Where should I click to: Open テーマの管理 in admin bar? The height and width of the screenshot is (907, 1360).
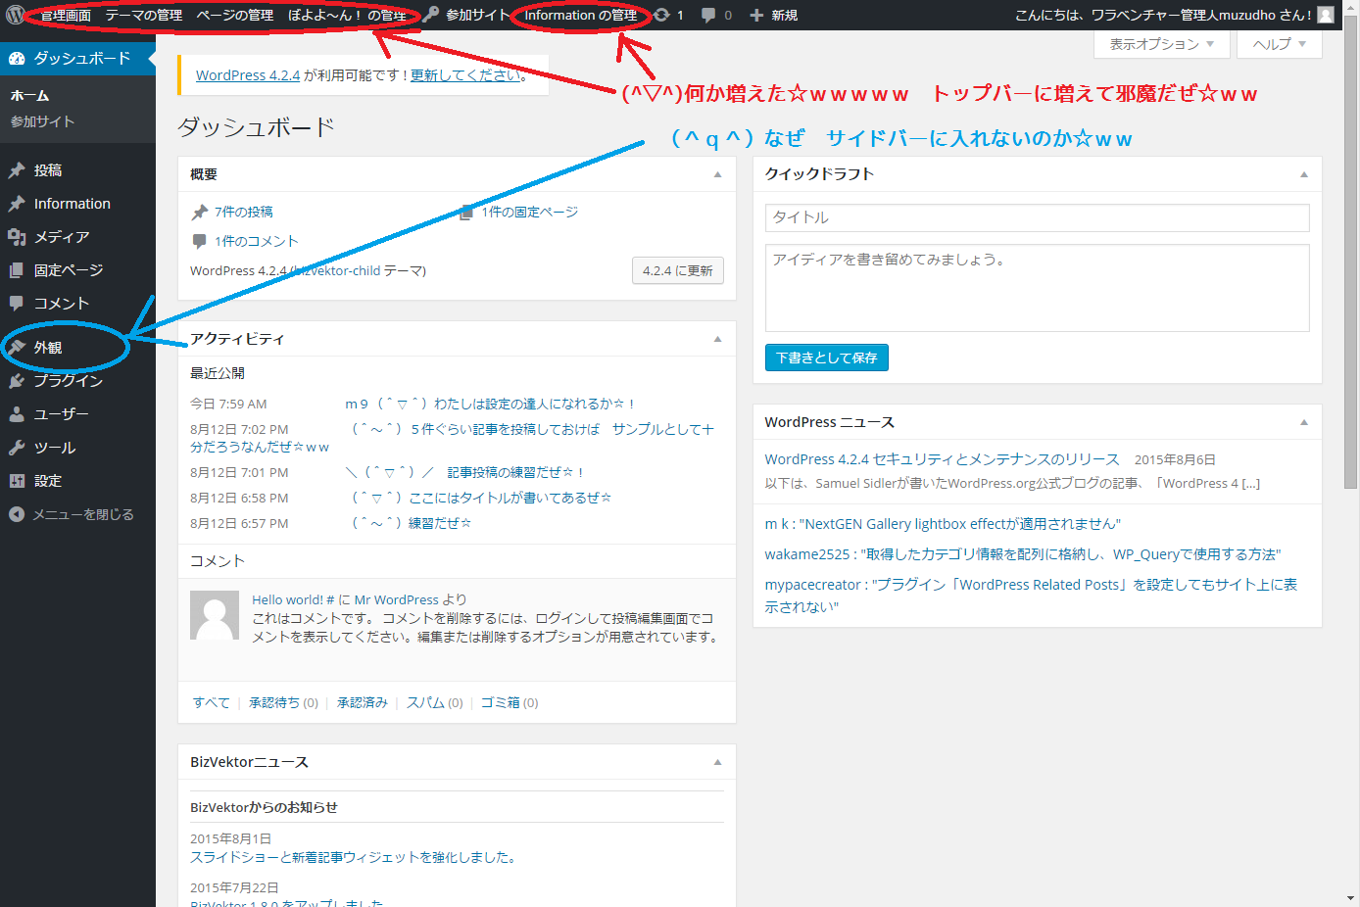144,16
